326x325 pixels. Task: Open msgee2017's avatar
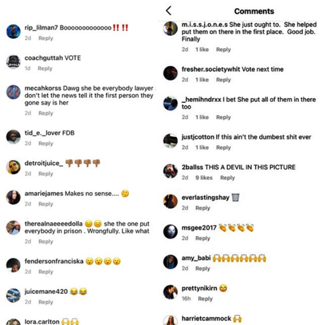pyautogui.click(x=170, y=231)
